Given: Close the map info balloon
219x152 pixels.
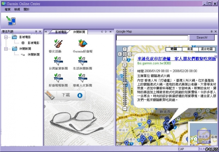Looking at the screenshot, I should [x=216, y=57].
